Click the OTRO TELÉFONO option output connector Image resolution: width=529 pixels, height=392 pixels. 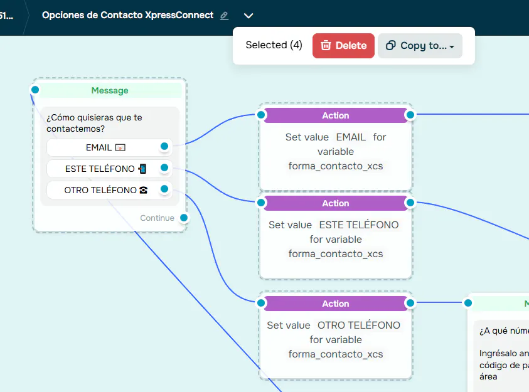pos(164,189)
